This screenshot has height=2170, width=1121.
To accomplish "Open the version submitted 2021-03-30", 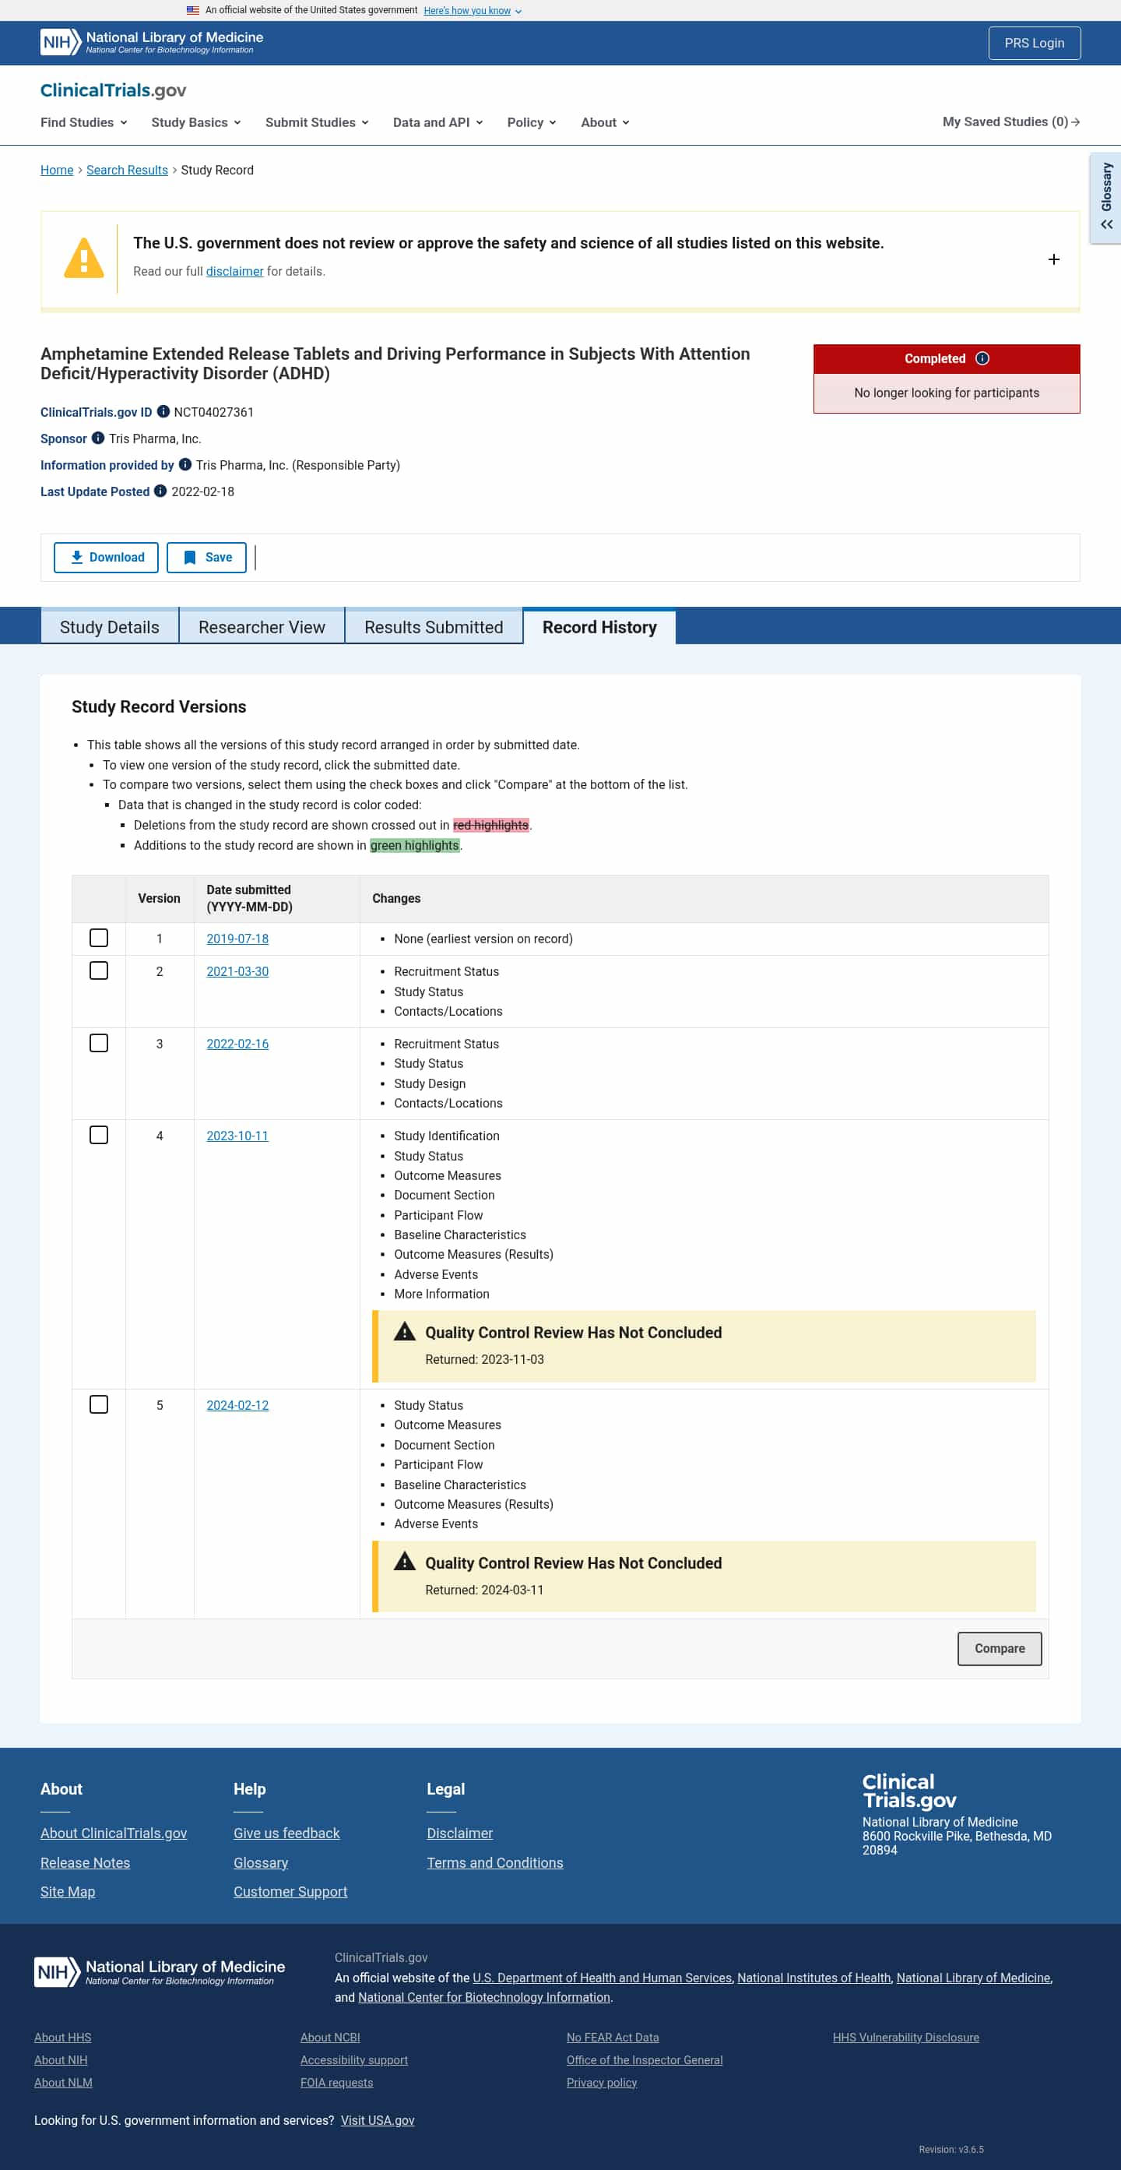I will (237, 971).
